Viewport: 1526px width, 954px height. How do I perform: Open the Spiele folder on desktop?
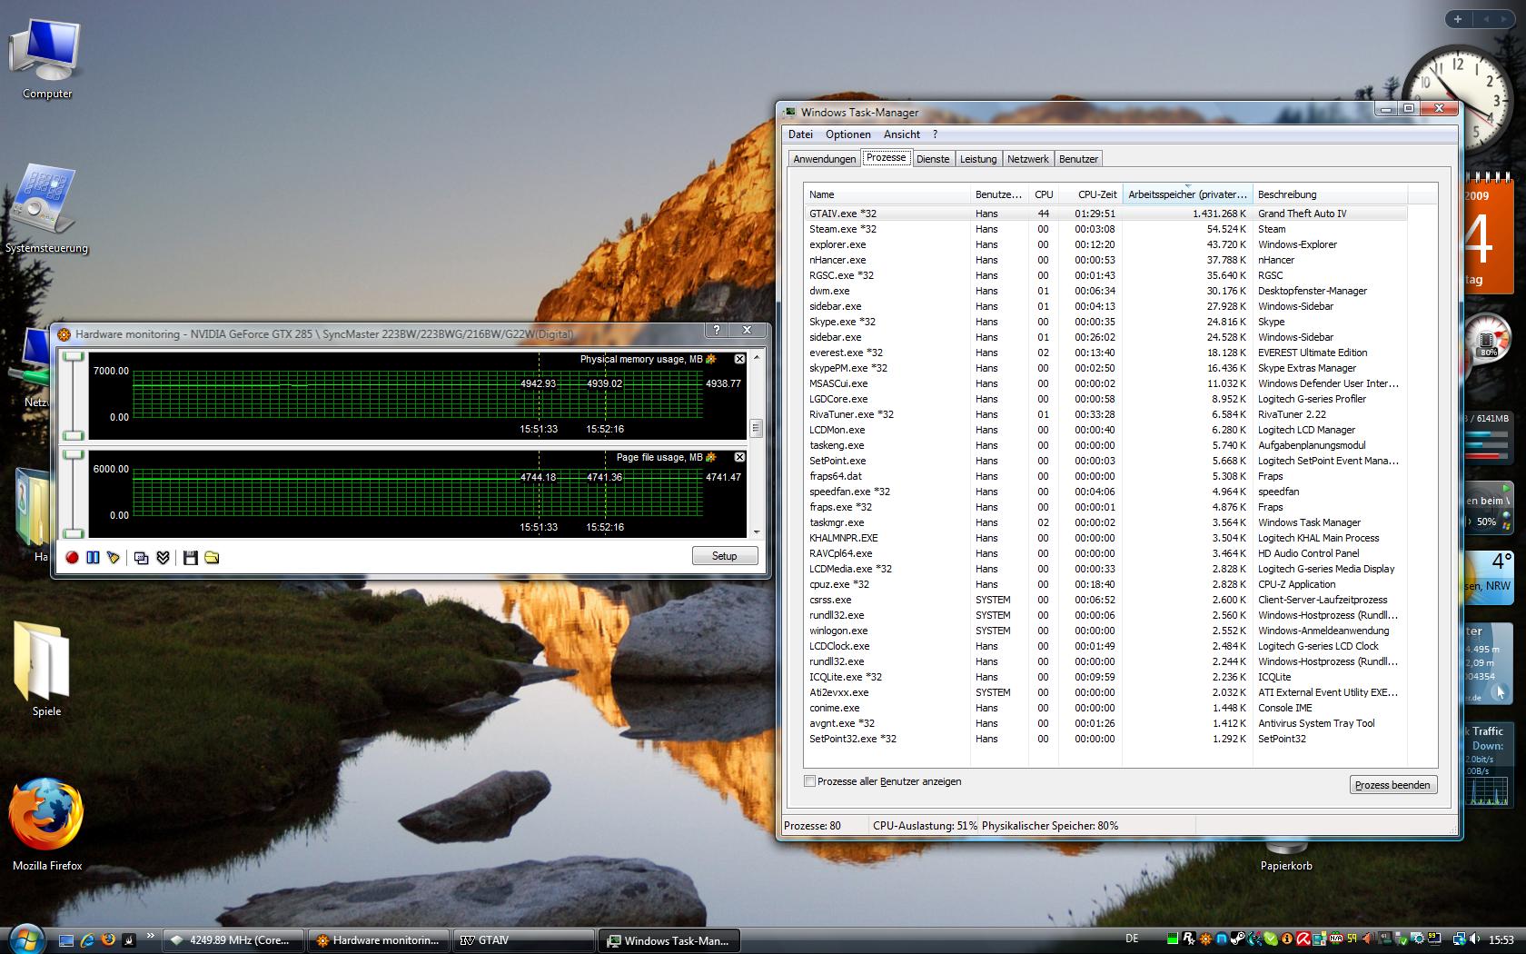[46, 670]
